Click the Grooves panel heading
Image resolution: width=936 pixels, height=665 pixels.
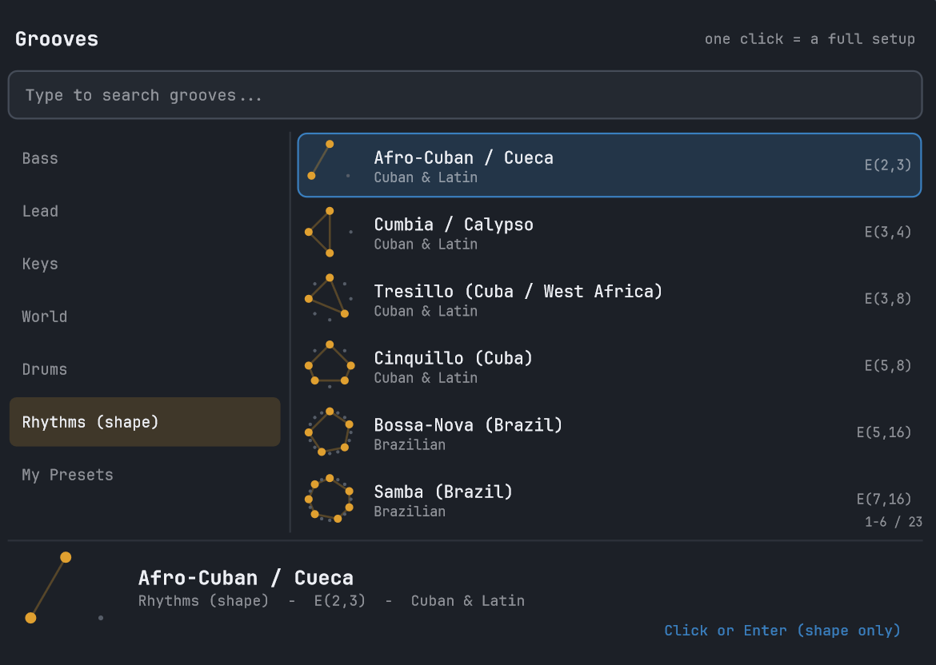(x=57, y=39)
